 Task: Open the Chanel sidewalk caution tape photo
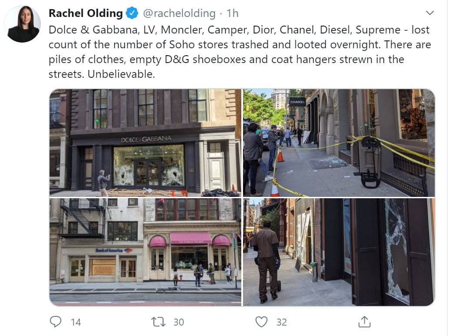pyautogui.click(x=339, y=143)
